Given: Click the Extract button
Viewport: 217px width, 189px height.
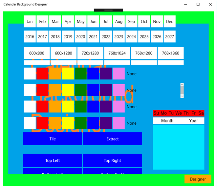Looking at the screenshot, I should tap(113, 139).
